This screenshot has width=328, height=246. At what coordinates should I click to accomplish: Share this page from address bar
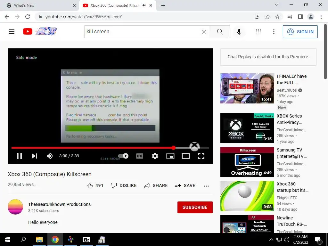tap(267, 17)
